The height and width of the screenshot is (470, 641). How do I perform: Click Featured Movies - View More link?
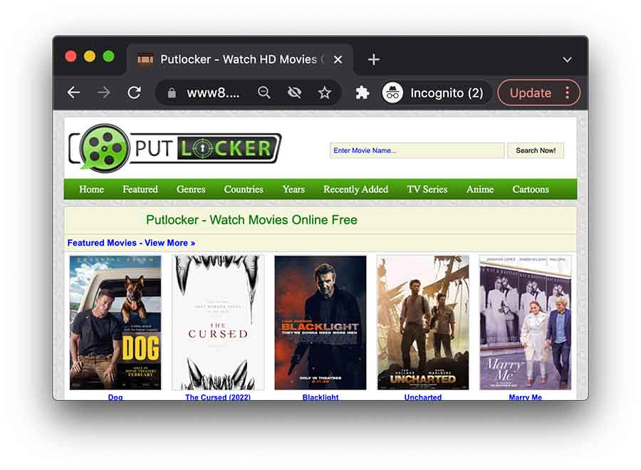[131, 243]
